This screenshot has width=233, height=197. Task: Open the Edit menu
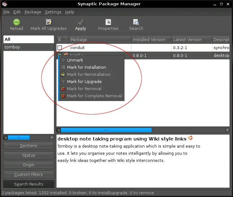tap(17, 12)
